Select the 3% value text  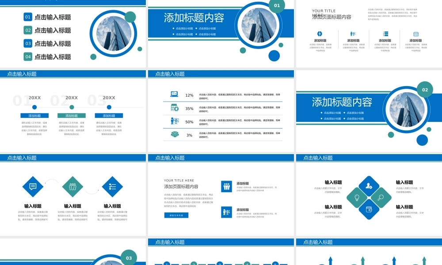tap(190, 135)
